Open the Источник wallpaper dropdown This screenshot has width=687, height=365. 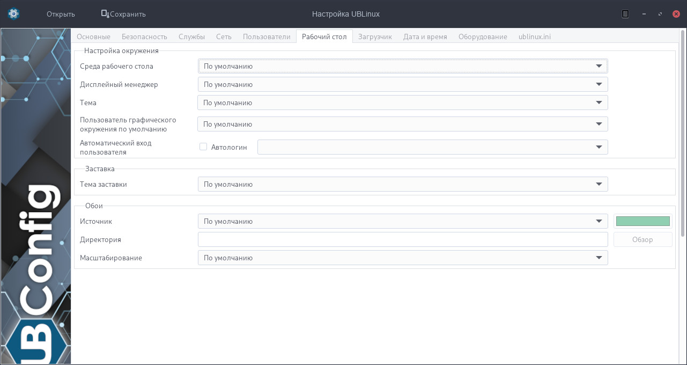[x=403, y=221]
